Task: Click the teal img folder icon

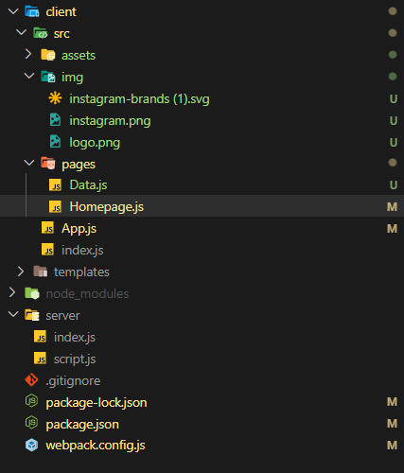Action: tap(48, 77)
